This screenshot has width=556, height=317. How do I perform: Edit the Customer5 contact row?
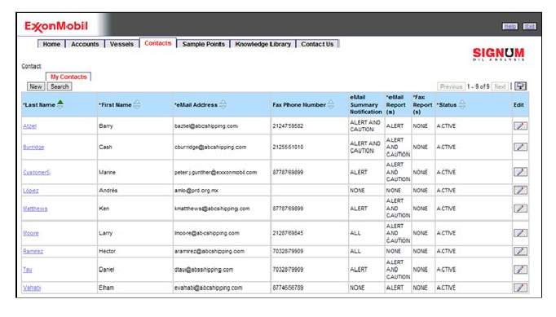coord(520,172)
